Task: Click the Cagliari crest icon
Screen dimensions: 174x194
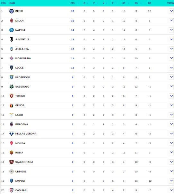Action: tap(12, 190)
